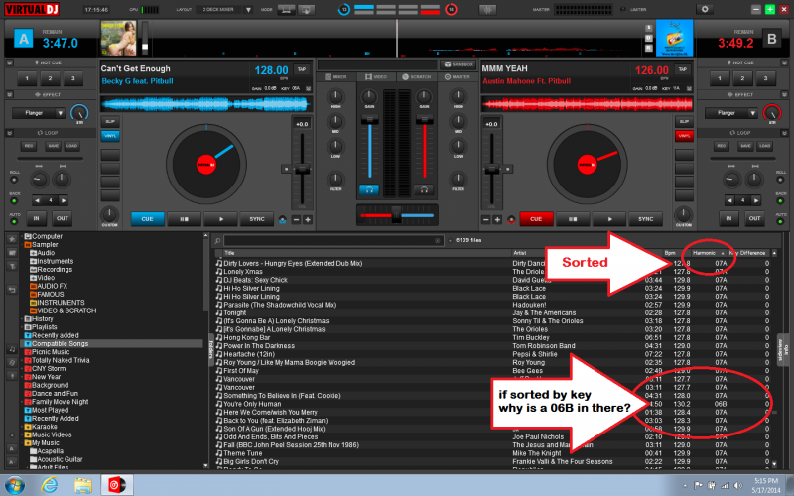Click the favorites star sidebar icon
The height and width of the screenshot is (496, 794).
click(12, 239)
